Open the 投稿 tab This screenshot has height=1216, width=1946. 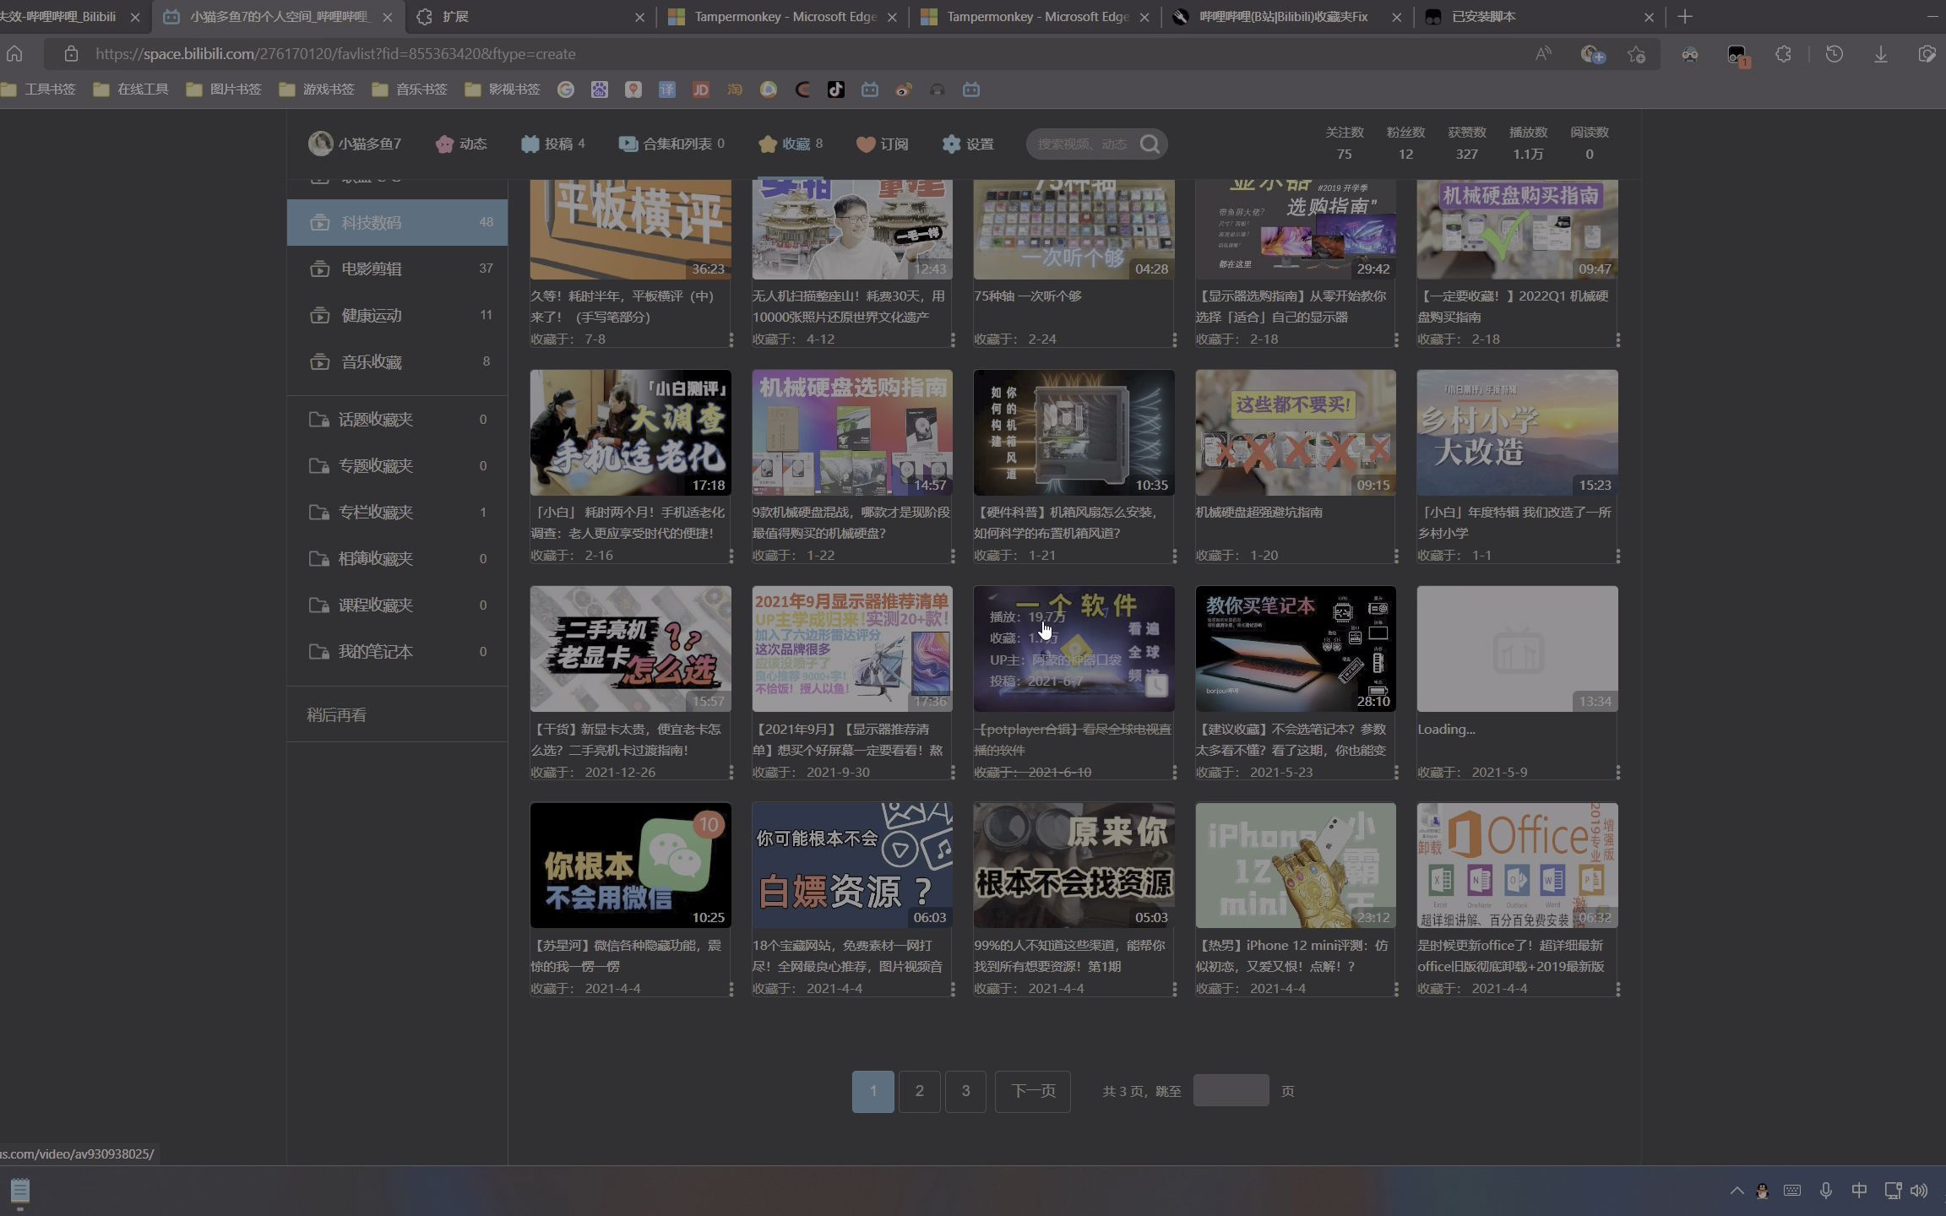[553, 144]
